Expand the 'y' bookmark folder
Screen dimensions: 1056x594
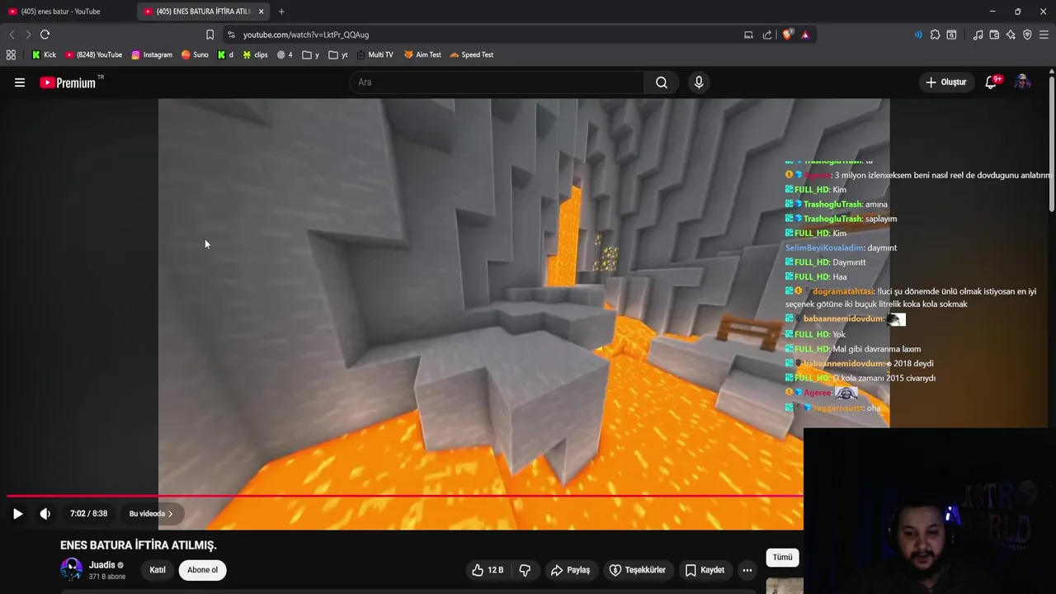[x=310, y=55]
